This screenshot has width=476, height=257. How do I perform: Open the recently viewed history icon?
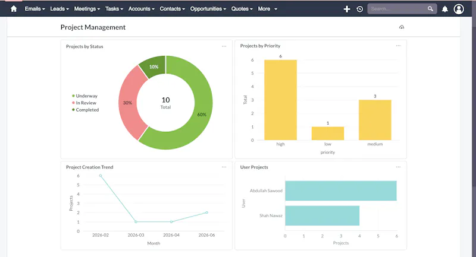coord(360,9)
